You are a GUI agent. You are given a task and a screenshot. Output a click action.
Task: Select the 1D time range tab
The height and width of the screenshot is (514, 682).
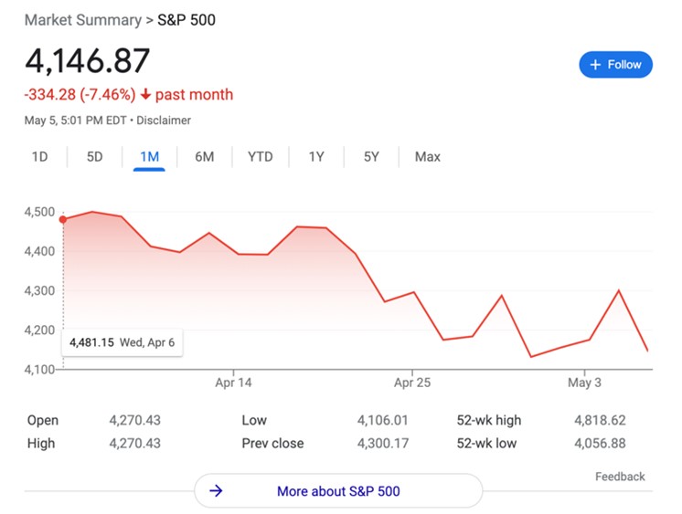point(39,156)
